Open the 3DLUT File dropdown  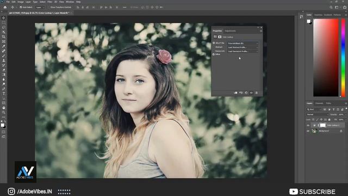point(243,44)
